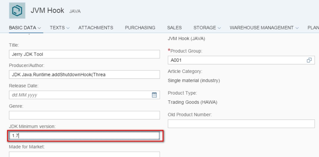Click the JVM Hook product cube icon
This screenshot has width=319, height=157.
pyautogui.click(x=17, y=11)
